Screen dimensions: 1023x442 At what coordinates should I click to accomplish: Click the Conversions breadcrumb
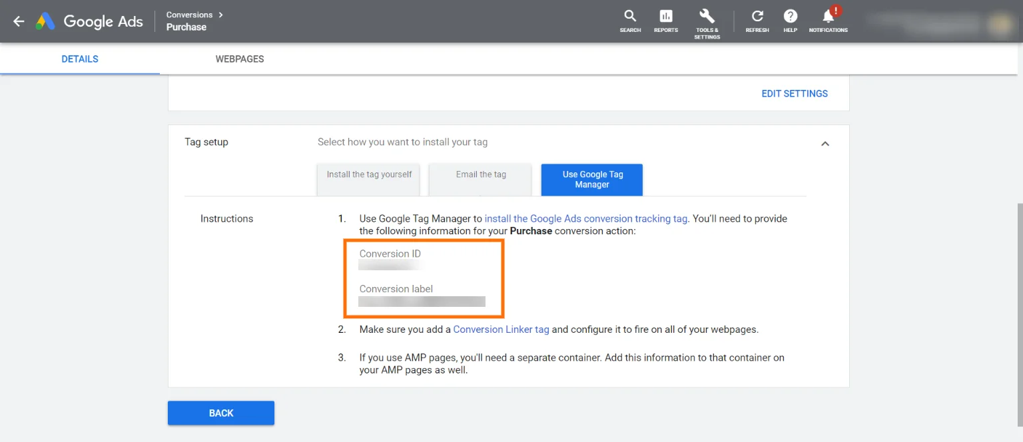pyautogui.click(x=190, y=15)
